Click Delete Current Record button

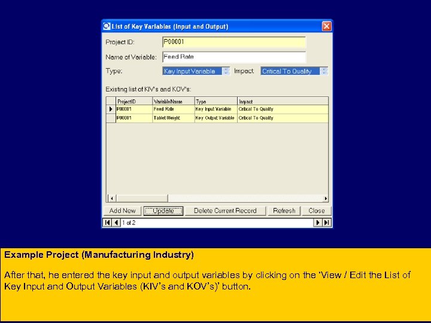[x=225, y=211]
